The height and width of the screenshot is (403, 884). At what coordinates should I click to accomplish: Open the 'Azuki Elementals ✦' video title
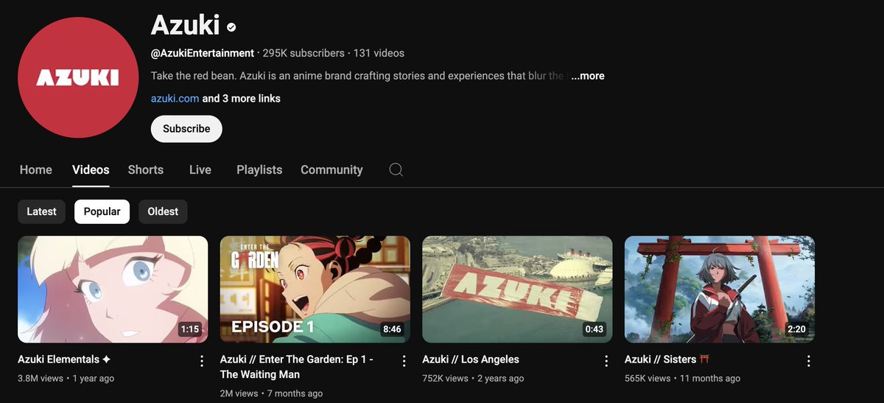tap(64, 360)
